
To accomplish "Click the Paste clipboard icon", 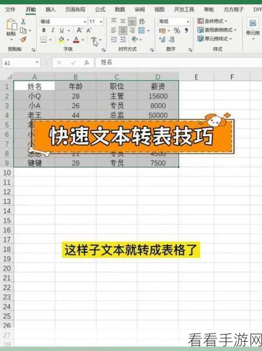I will 12,25.
